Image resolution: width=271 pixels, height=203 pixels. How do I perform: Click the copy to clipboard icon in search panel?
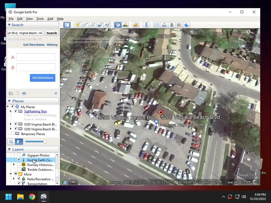(17, 93)
